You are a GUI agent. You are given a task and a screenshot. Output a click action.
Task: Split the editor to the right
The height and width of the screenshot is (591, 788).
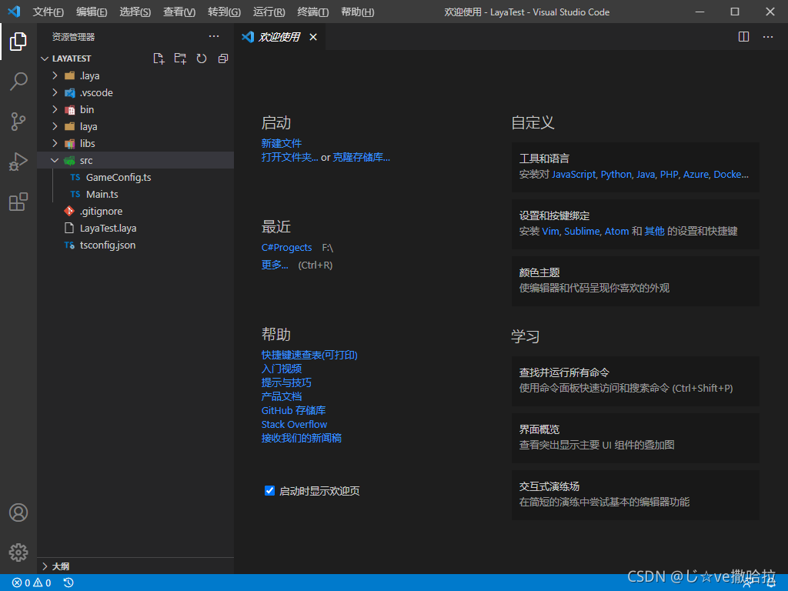coord(744,37)
